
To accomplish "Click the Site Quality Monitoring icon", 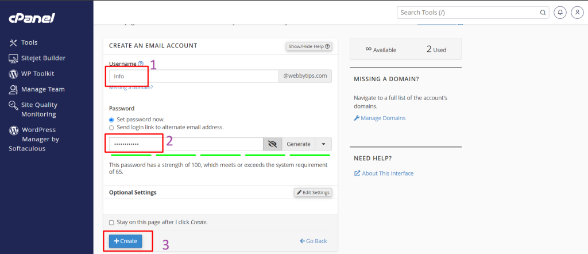I will tap(13, 105).
